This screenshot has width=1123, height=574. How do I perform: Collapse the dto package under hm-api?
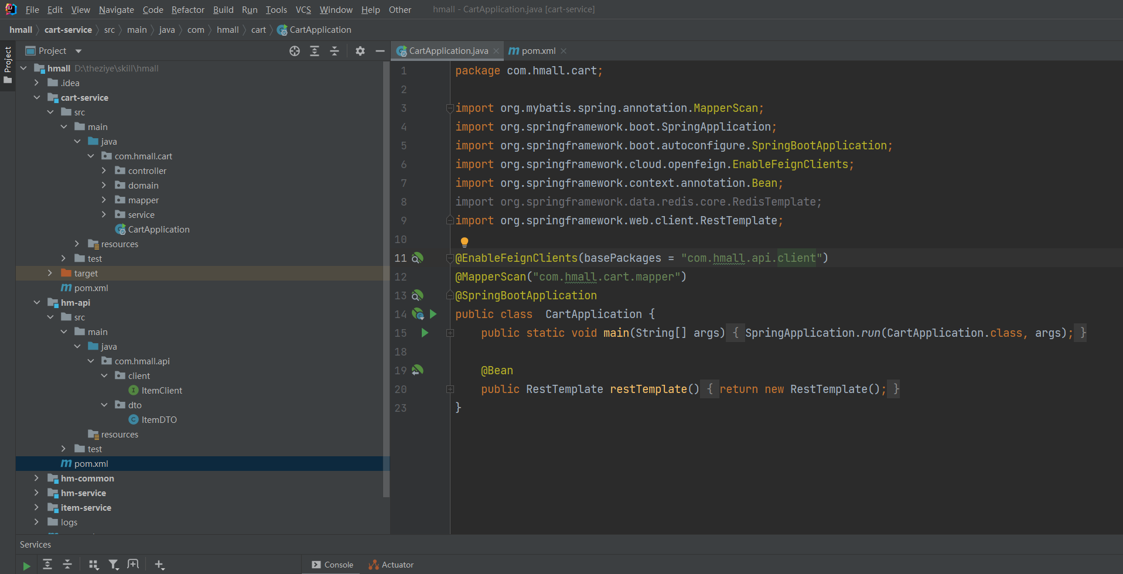pyautogui.click(x=104, y=405)
